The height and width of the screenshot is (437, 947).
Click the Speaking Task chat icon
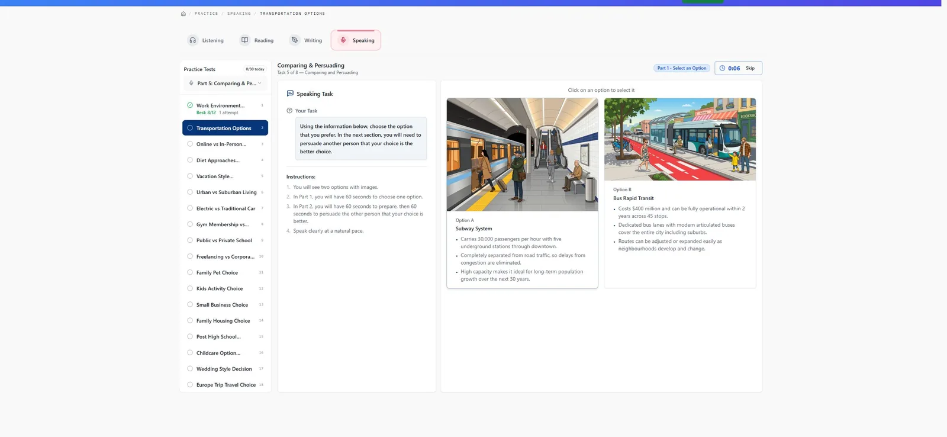pos(290,94)
